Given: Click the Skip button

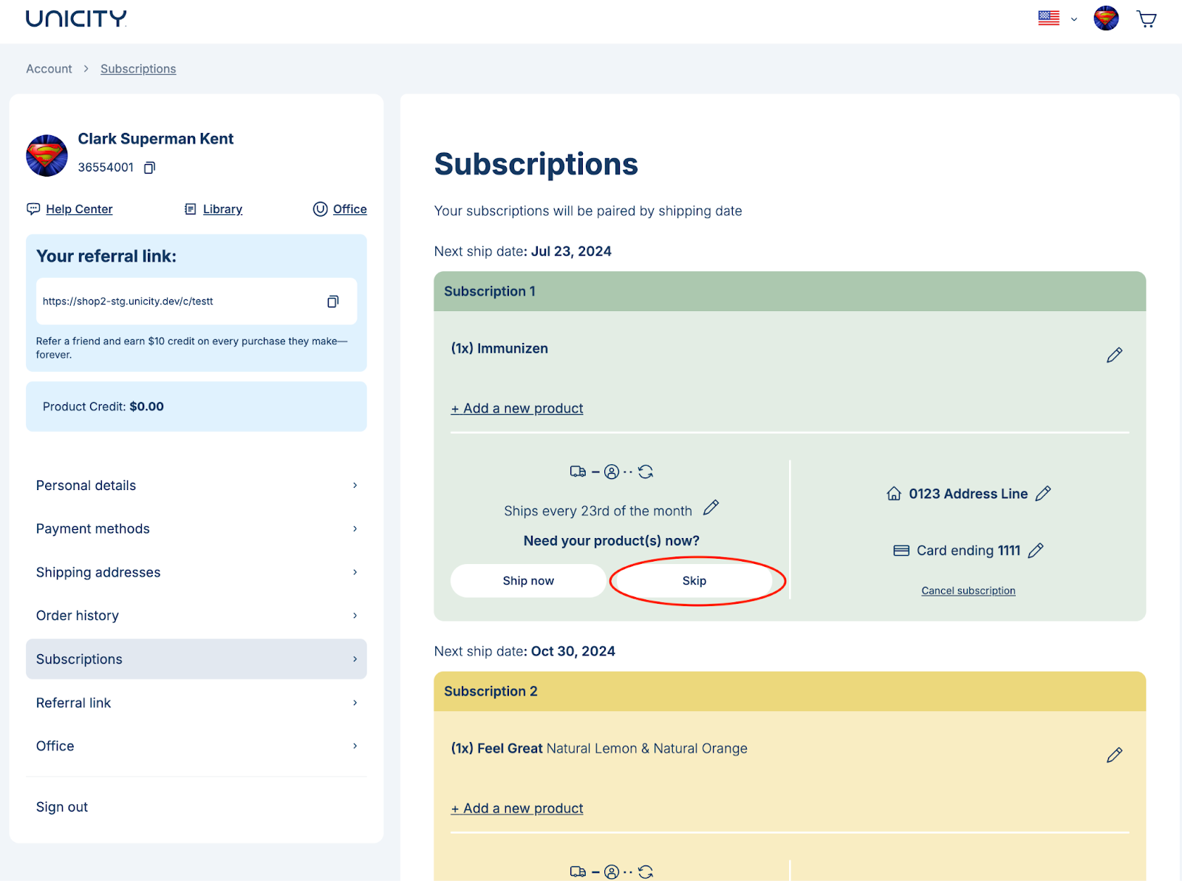Looking at the screenshot, I should (694, 581).
